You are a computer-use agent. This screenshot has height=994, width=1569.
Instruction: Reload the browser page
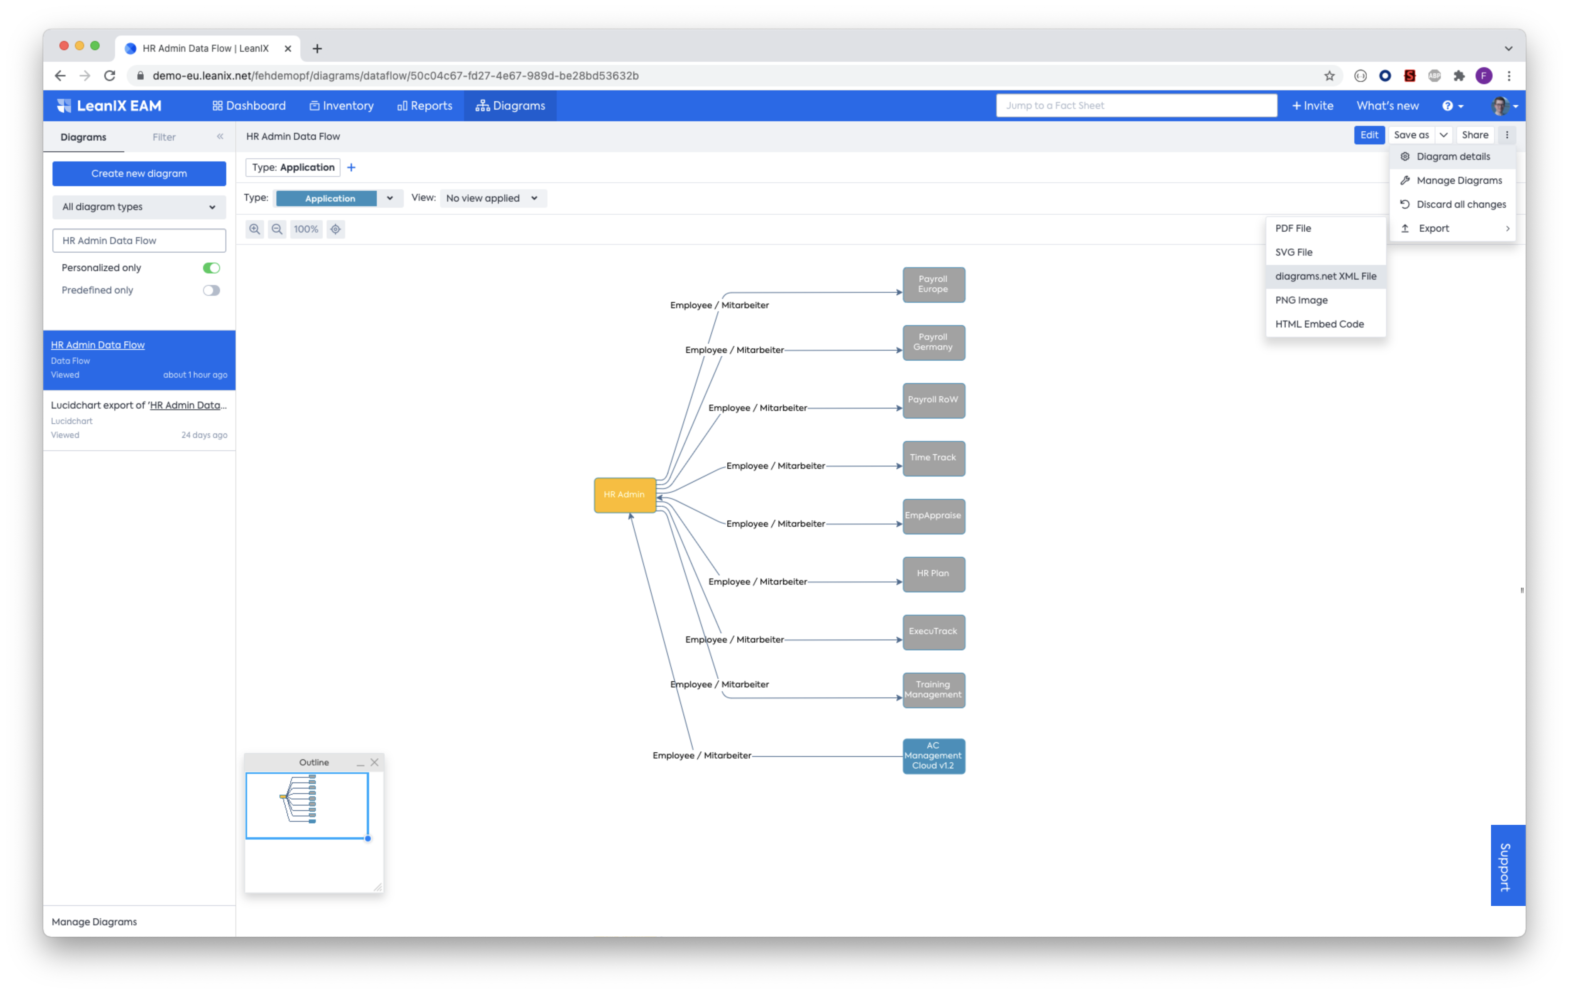click(110, 76)
